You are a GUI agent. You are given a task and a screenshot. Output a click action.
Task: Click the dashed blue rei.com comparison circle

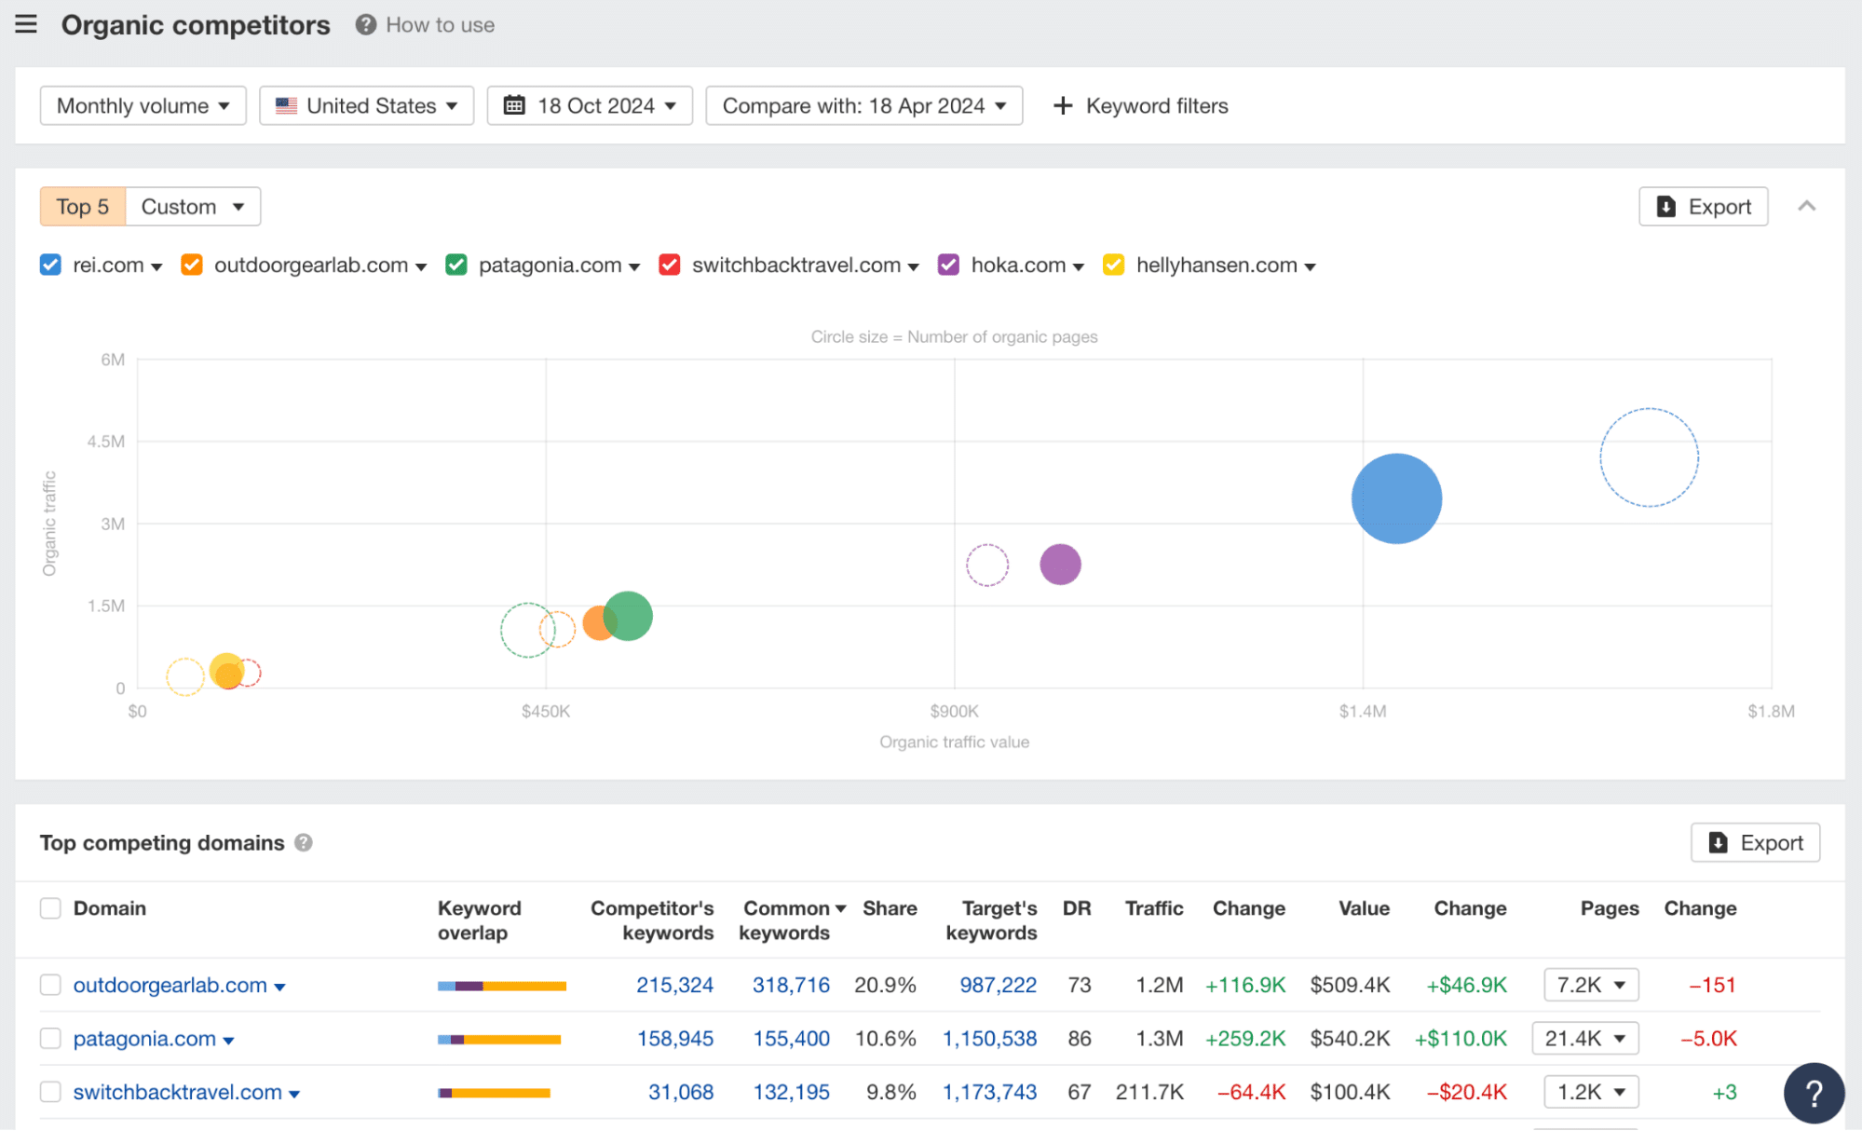pyautogui.click(x=1649, y=457)
